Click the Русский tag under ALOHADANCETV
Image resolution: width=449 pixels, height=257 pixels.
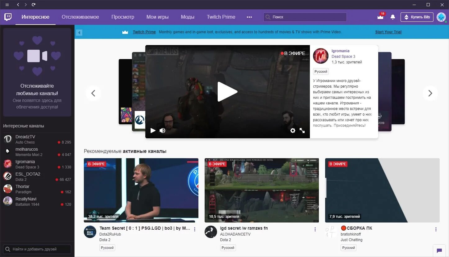click(228, 248)
